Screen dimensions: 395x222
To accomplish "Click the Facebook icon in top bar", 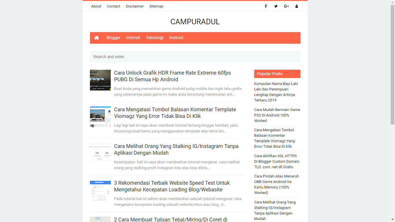I will coord(266,6).
